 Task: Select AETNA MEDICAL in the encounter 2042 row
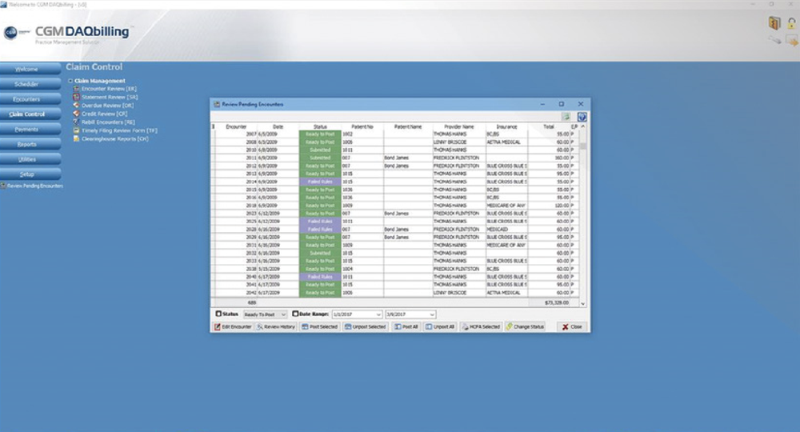(x=506, y=293)
